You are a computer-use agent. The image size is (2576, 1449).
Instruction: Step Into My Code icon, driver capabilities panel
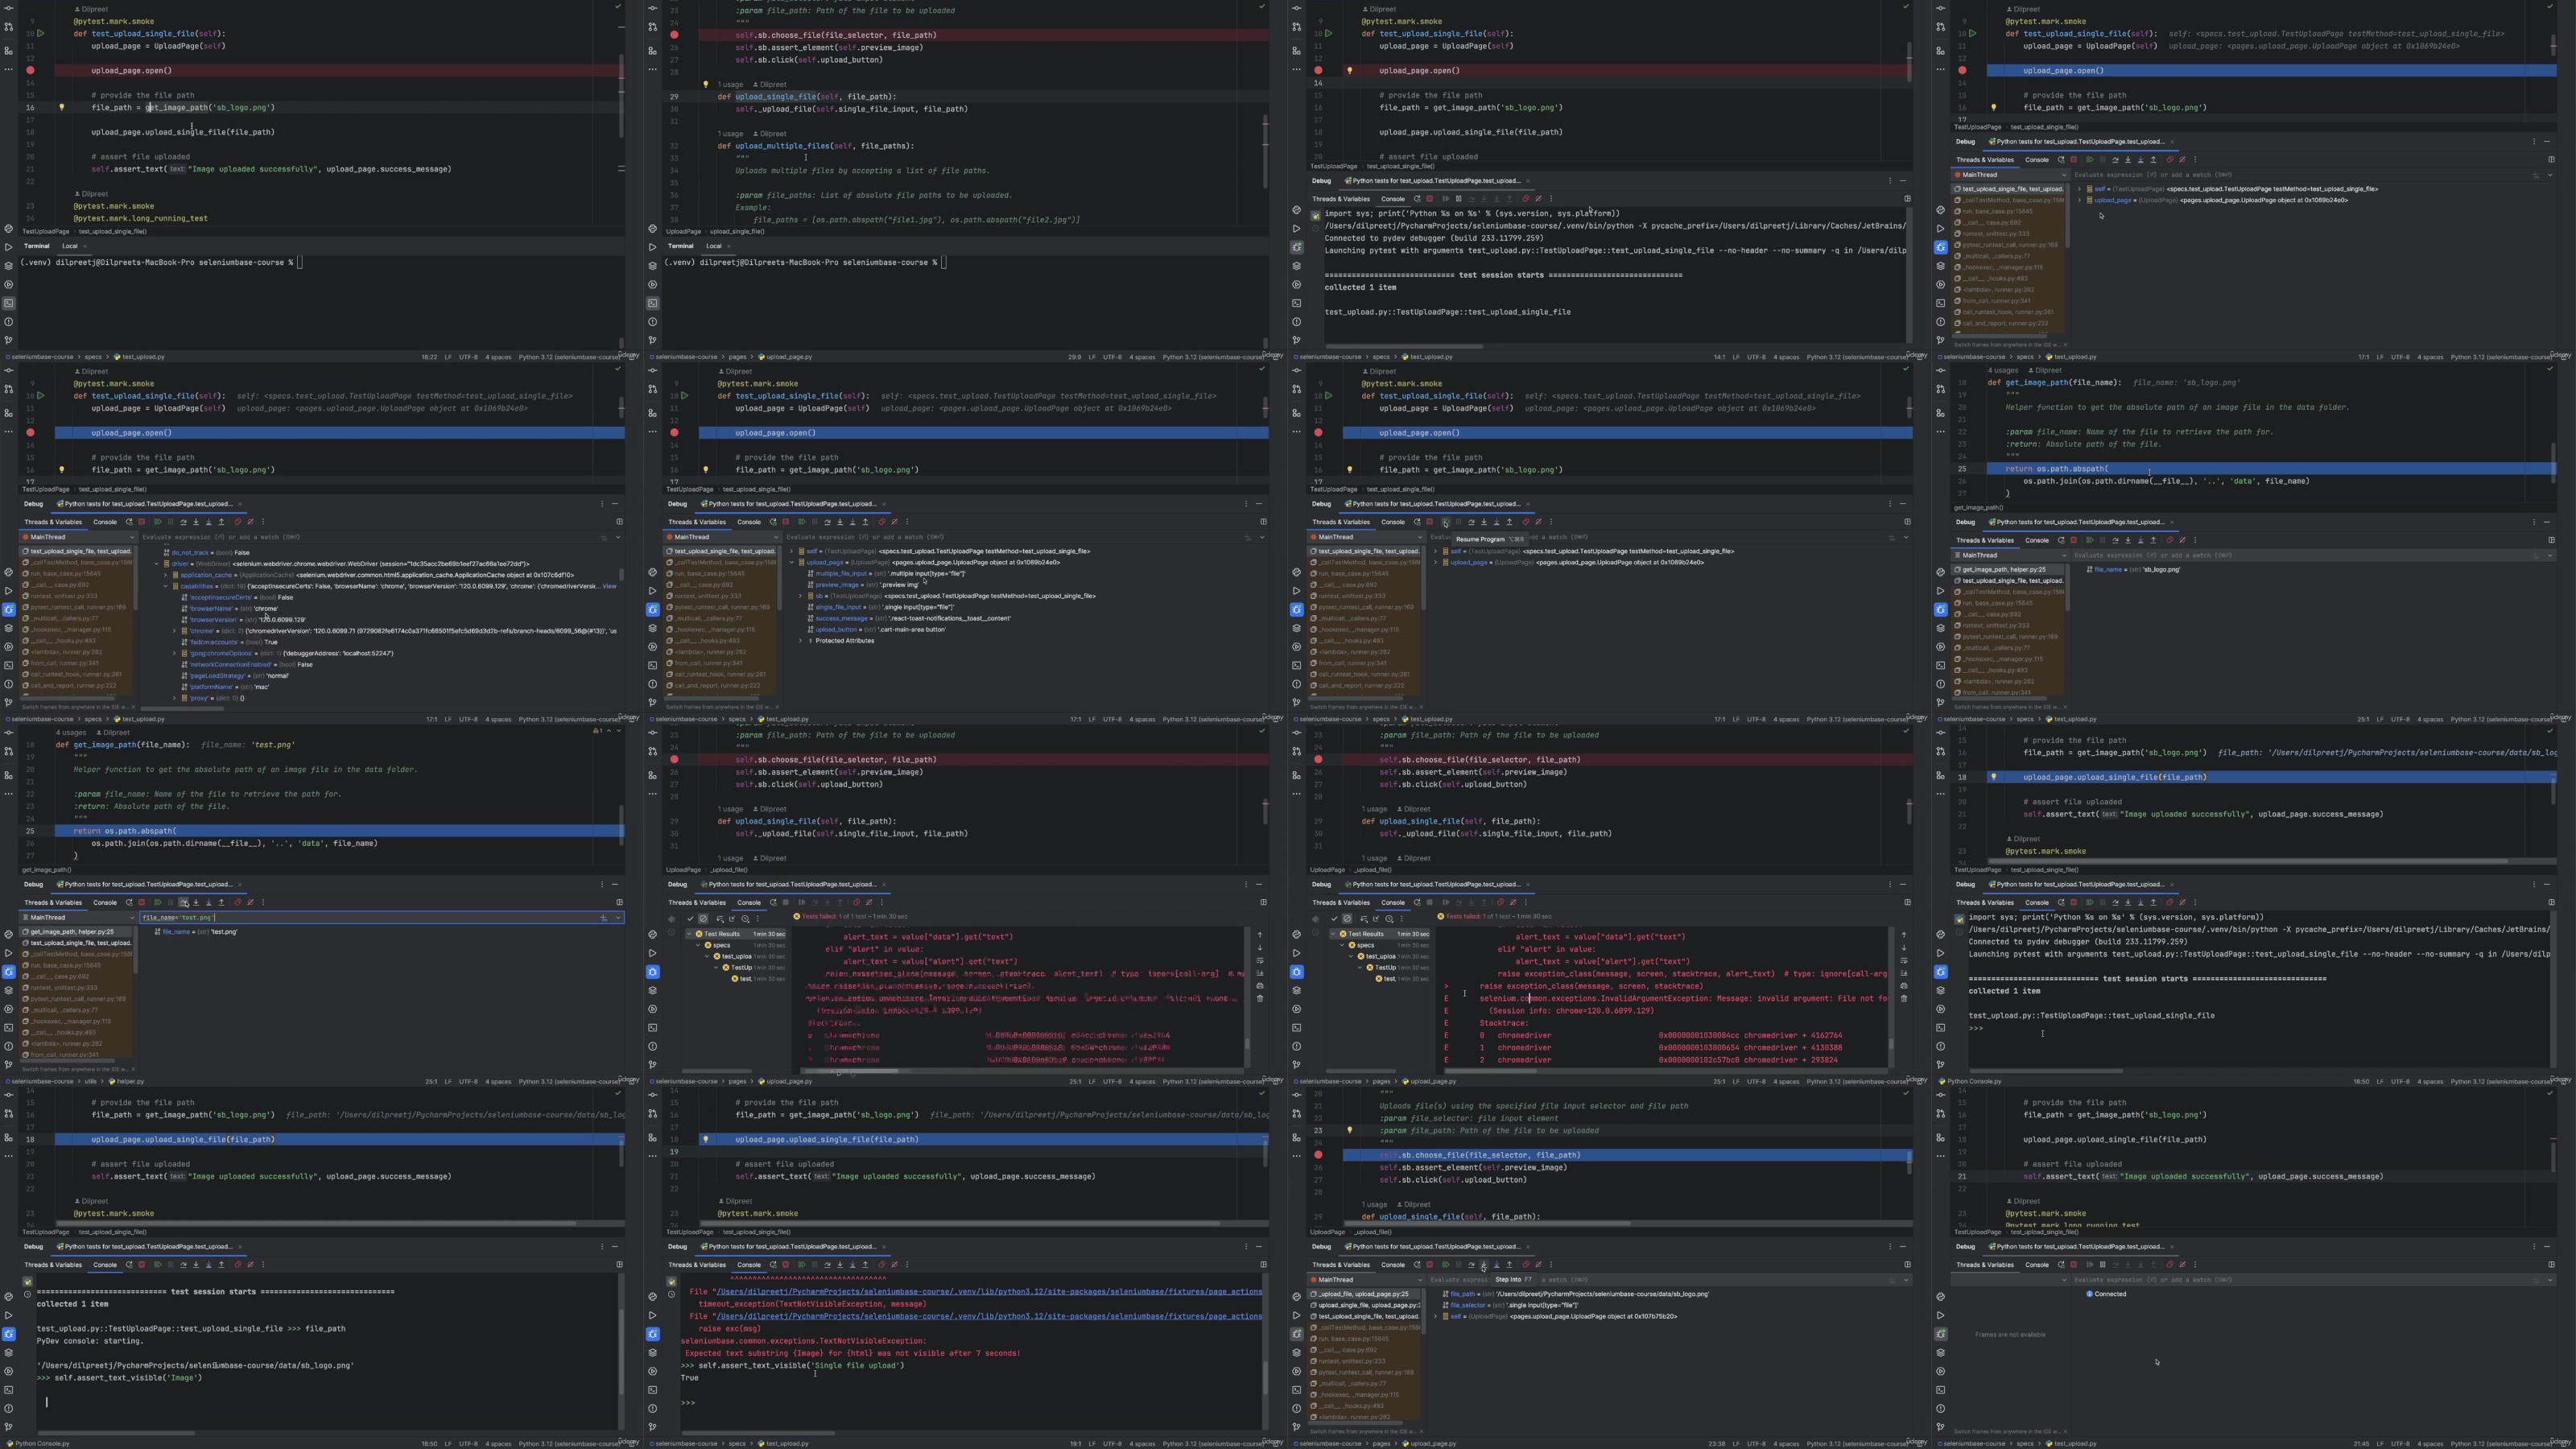click(x=209, y=522)
